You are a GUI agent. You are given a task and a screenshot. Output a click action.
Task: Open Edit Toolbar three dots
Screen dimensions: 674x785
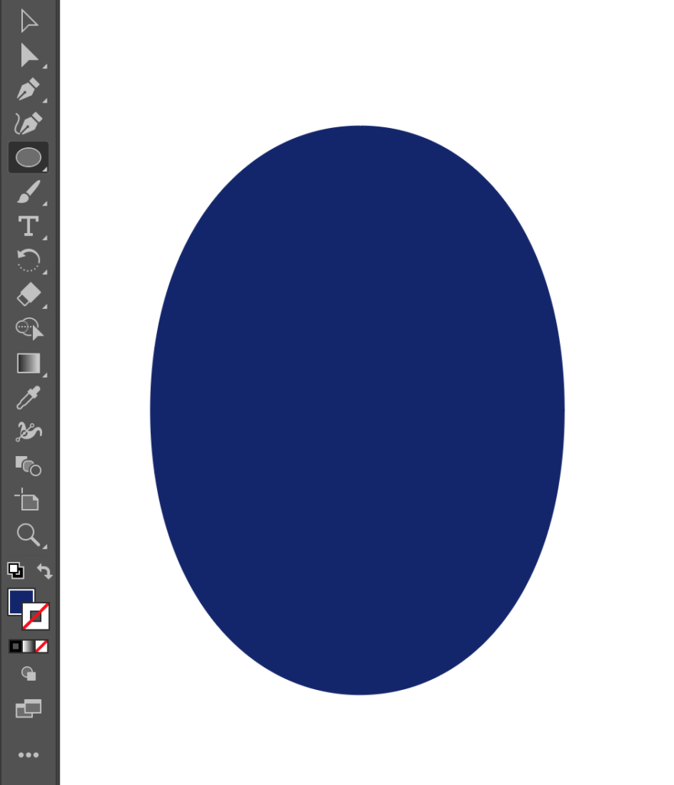click(28, 755)
